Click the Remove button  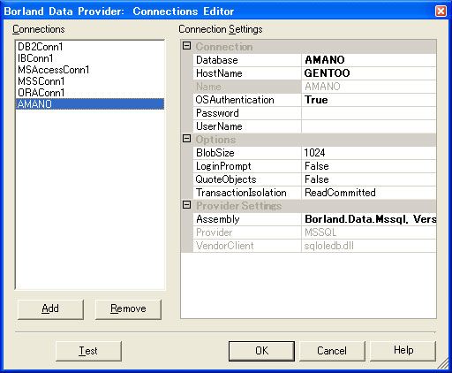(x=128, y=309)
